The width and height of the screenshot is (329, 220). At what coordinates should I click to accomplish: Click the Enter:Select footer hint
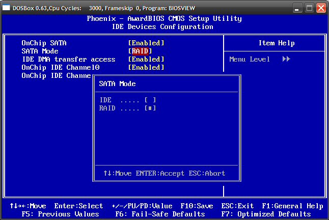pos(78,206)
